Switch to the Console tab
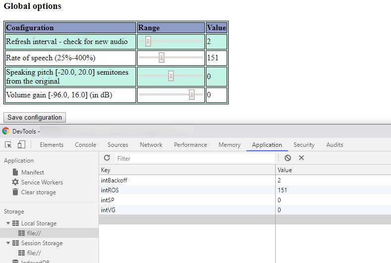Screen dimensions: 391x263 pyautogui.click(x=86, y=145)
